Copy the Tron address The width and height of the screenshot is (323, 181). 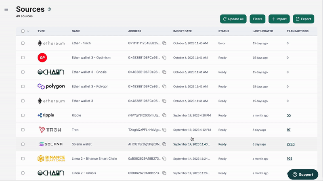click(164, 129)
